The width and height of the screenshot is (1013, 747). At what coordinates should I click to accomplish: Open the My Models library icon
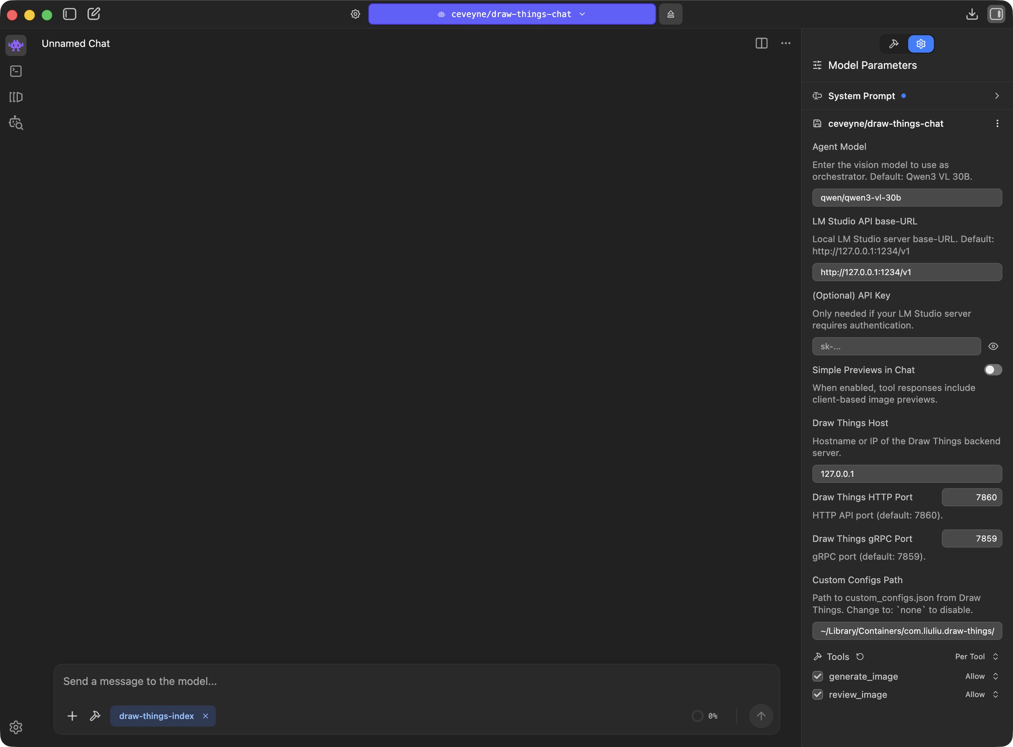tap(16, 97)
